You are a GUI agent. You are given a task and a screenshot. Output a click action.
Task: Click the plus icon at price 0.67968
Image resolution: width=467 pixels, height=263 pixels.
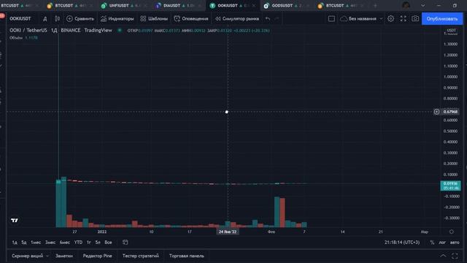(x=436, y=112)
